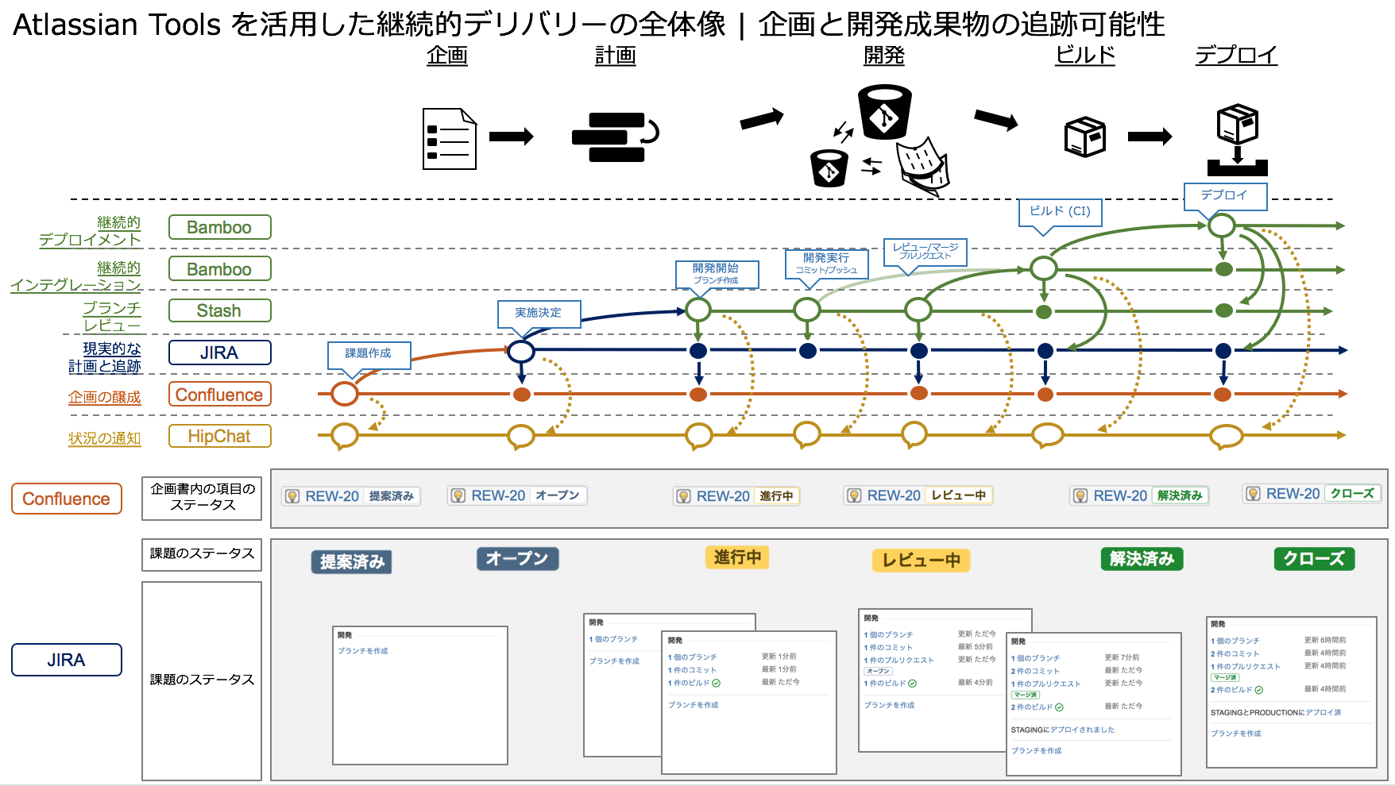1395x786 pixels.
Task: Click the Confluence button beside 企画書内の項目のステータス
Action: [67, 499]
